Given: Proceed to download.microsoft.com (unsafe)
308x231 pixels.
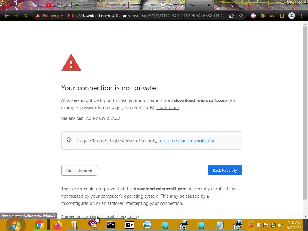Looking at the screenshot, I should 100,217.
